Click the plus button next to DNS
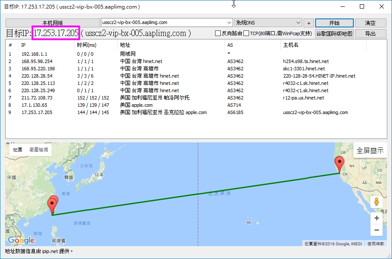Image resolution: width=392 pixels, height=259 pixels. pos(309,23)
